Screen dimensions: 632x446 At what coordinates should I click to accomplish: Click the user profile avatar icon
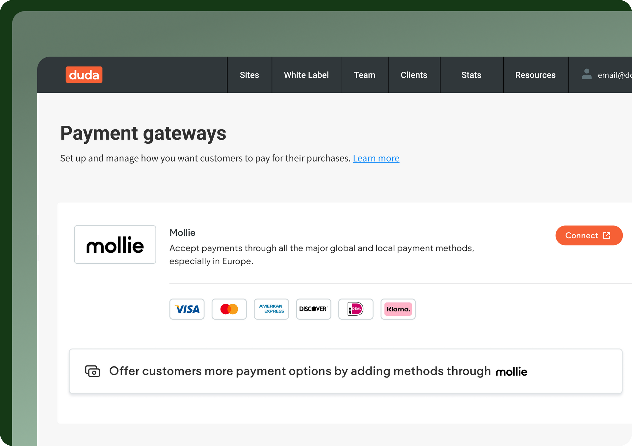point(587,74)
